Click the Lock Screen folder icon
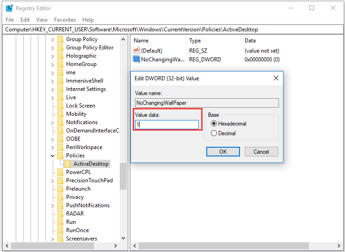Screen dimensions: 345x252 pyautogui.click(x=60, y=106)
